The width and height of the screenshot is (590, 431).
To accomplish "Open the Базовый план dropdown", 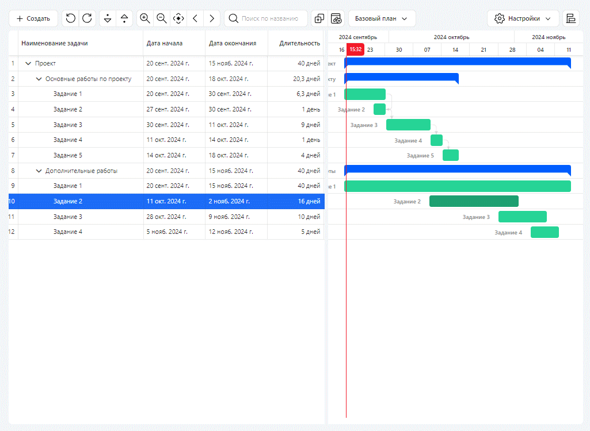I will coord(382,18).
